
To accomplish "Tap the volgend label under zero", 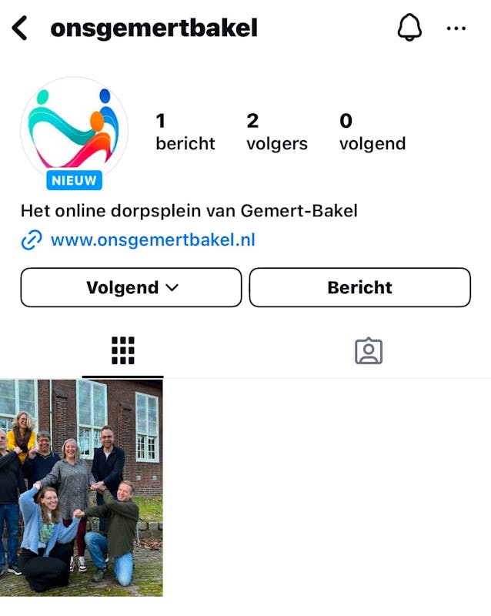I will tap(372, 144).
